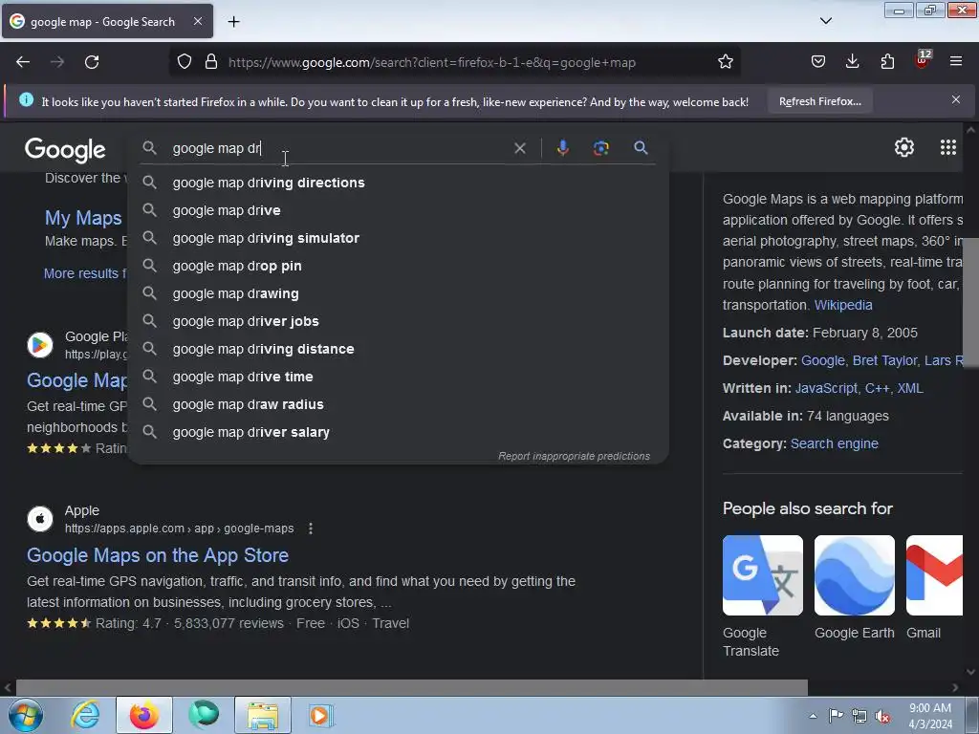Dismiss the Firefox refresh notification bar

coord(956,99)
